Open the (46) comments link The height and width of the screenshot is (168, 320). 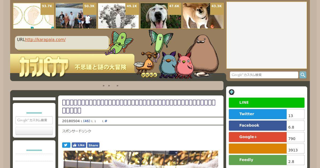[87, 121]
